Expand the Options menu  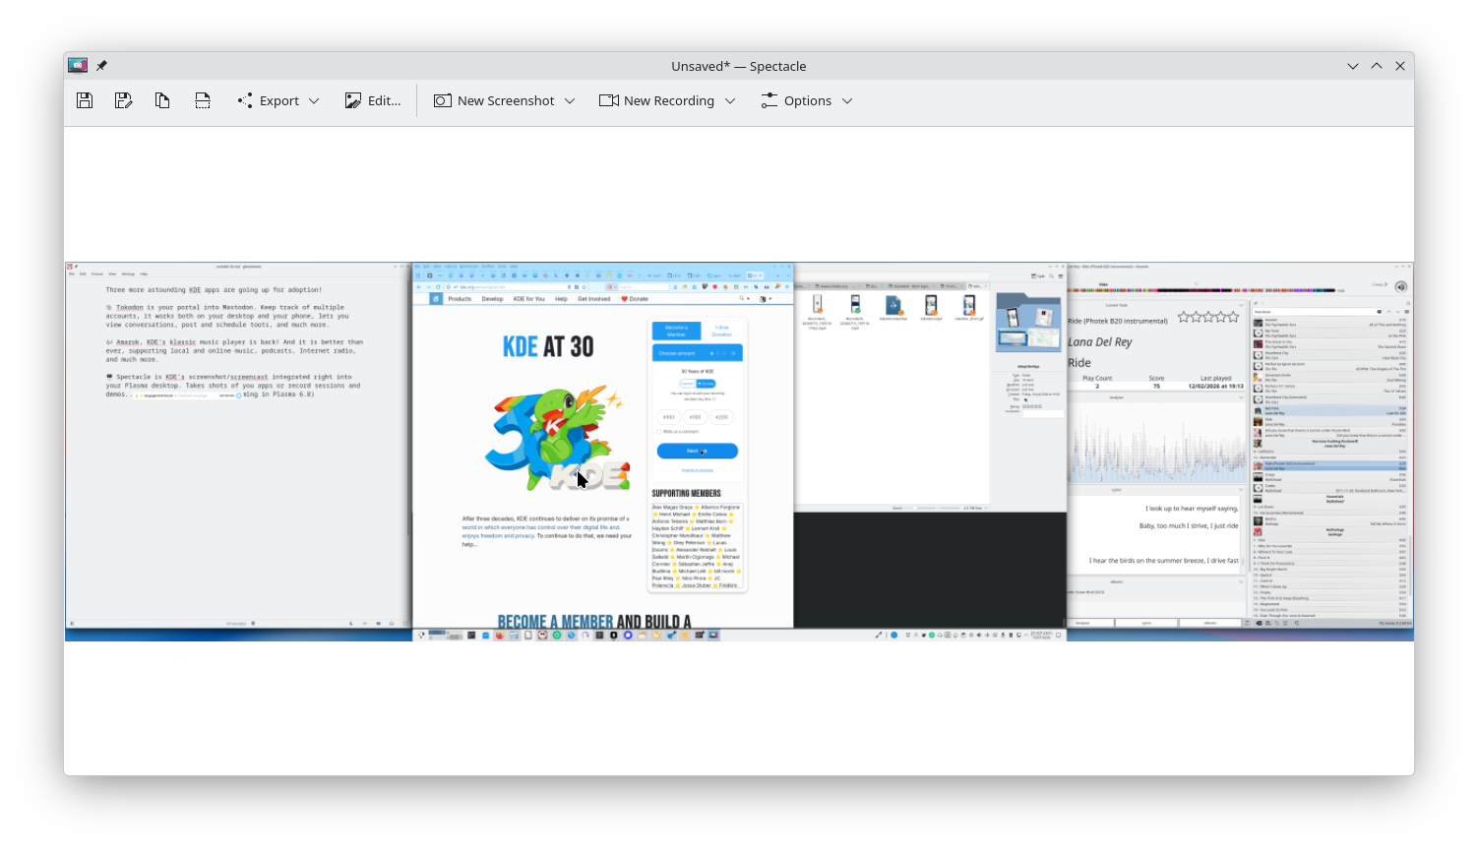(807, 100)
